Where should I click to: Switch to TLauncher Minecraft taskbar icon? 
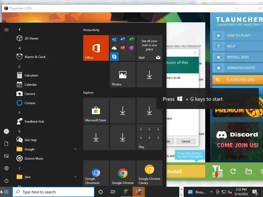coord(126,192)
